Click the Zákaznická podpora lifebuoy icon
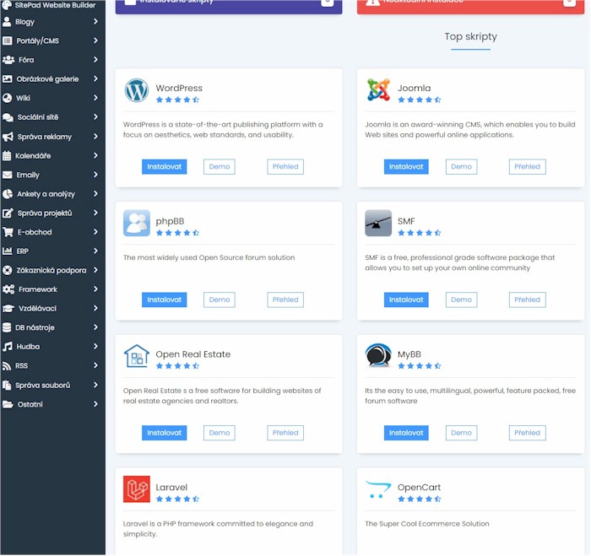 point(7,270)
